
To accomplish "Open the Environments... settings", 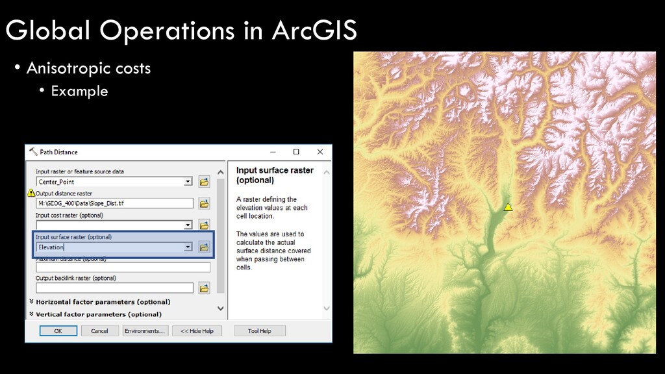I will [x=145, y=330].
